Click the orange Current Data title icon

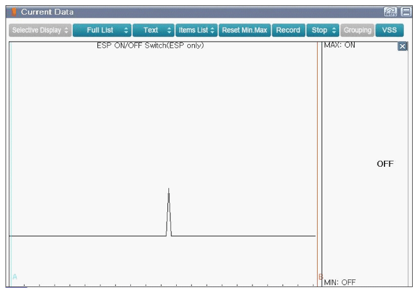coord(14,12)
